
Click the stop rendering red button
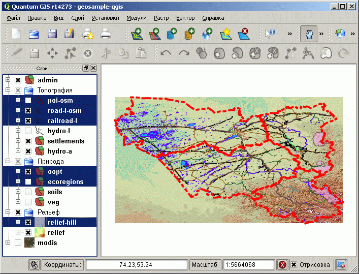282,265
